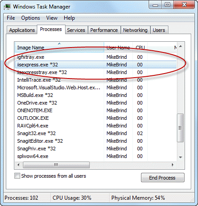Select the Processes tab

[51, 29]
